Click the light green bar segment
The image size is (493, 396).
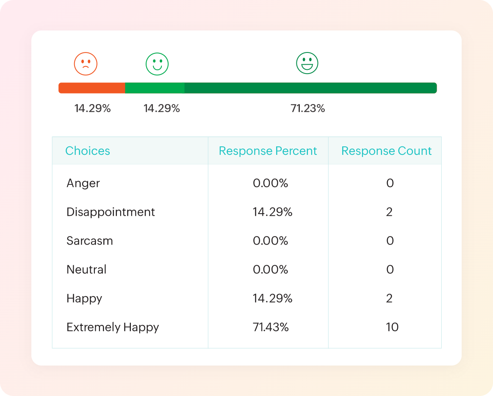(x=155, y=88)
